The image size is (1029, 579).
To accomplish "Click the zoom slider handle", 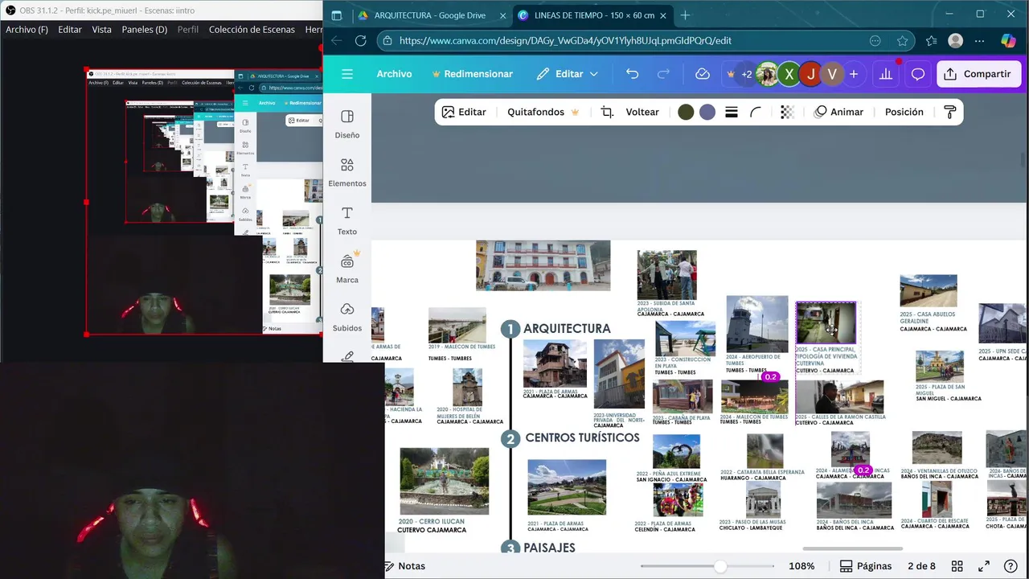I will click(720, 566).
